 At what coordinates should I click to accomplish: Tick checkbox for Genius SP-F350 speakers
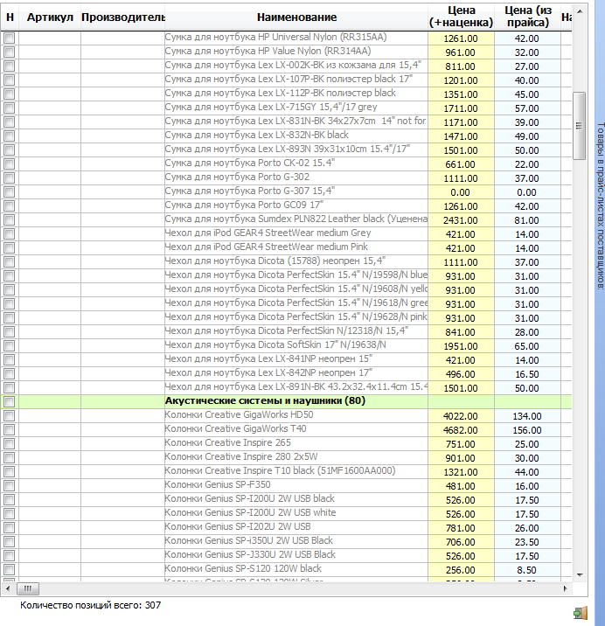click(10, 485)
